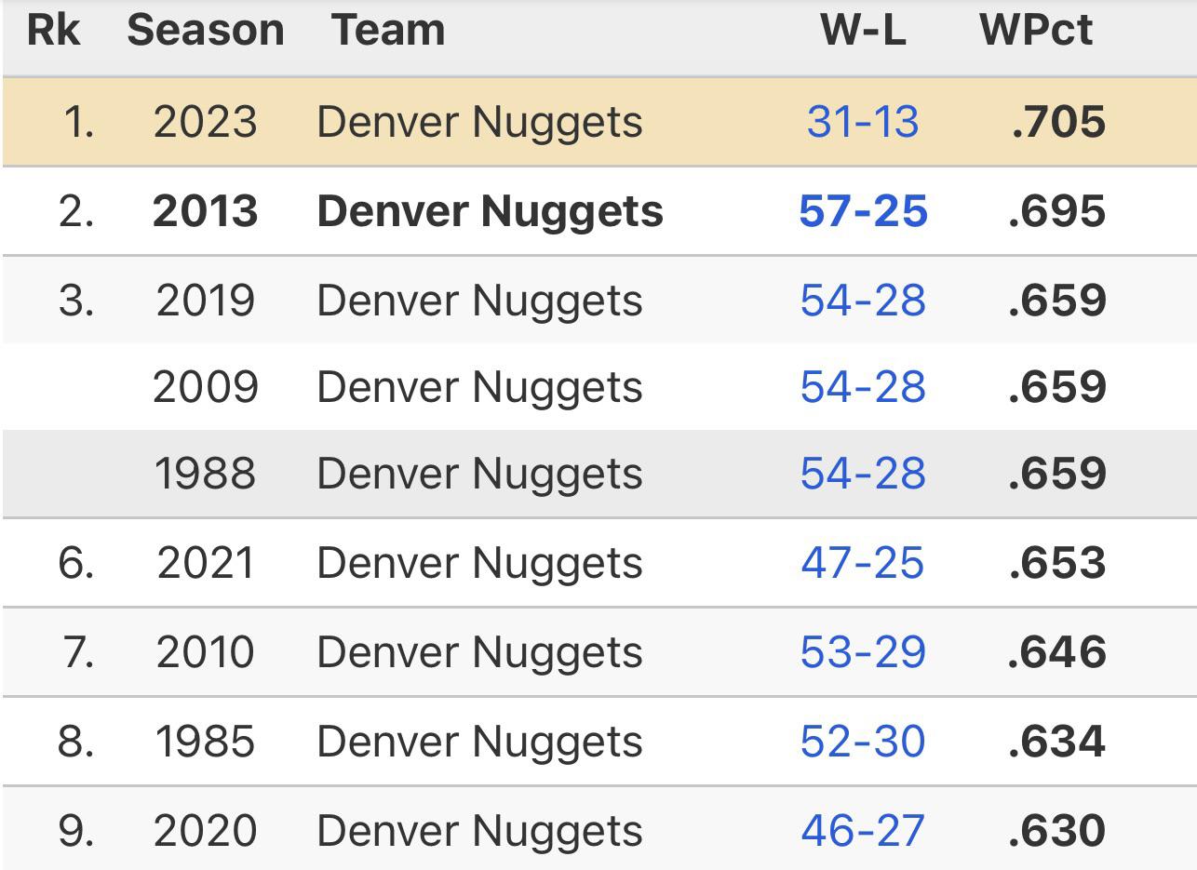Select the highlighted 2023 season cell

(x=206, y=123)
